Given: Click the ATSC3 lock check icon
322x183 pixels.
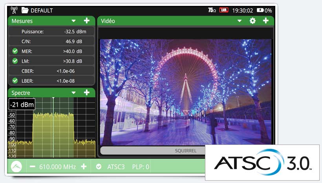Looking at the screenshot, I should point(99,167).
